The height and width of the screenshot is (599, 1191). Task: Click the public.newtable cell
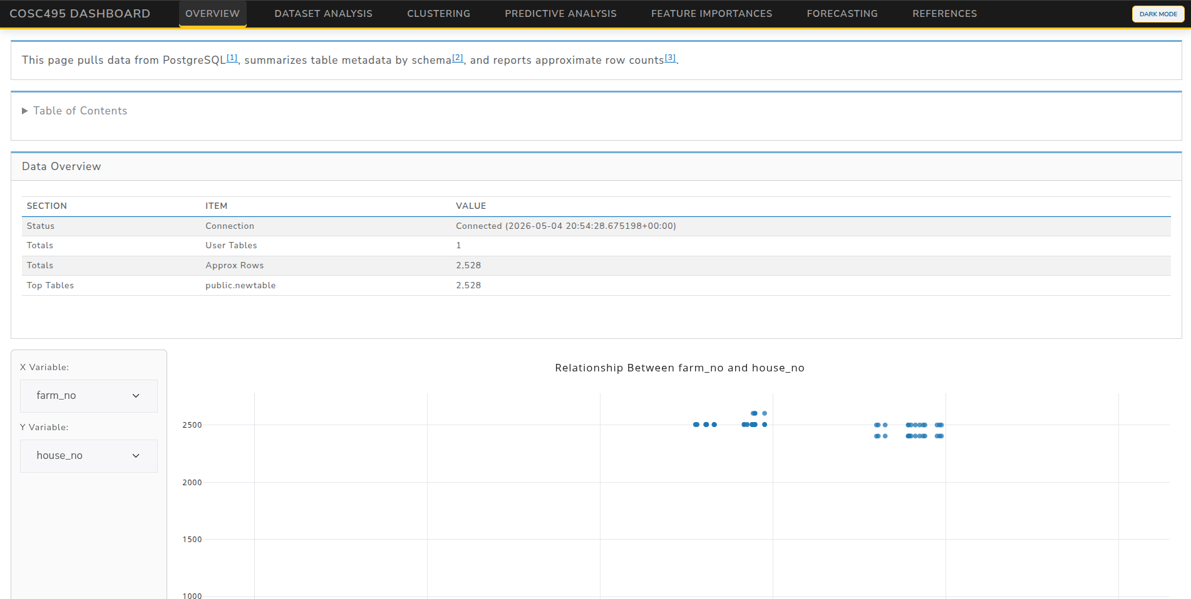240,285
